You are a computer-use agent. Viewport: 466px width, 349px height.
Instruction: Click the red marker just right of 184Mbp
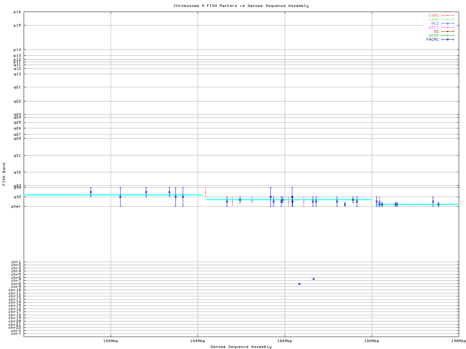205,192
